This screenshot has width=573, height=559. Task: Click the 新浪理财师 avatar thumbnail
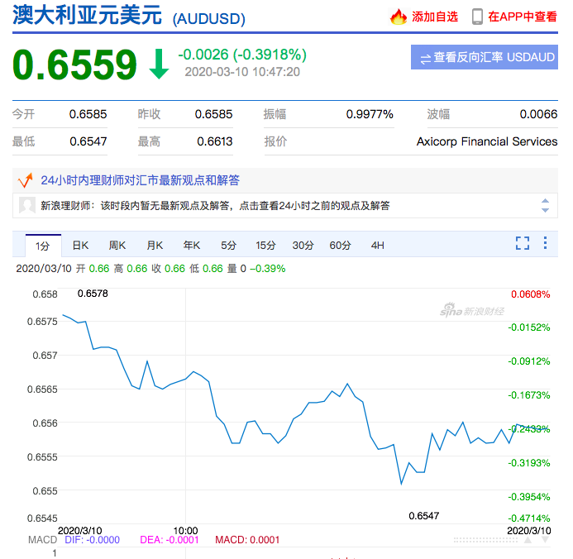pos(27,205)
